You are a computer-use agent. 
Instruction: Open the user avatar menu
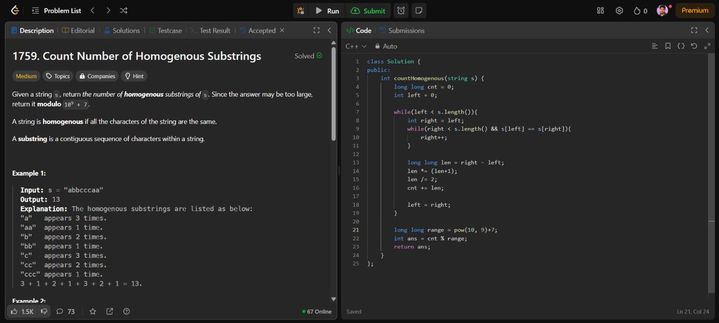tap(662, 11)
